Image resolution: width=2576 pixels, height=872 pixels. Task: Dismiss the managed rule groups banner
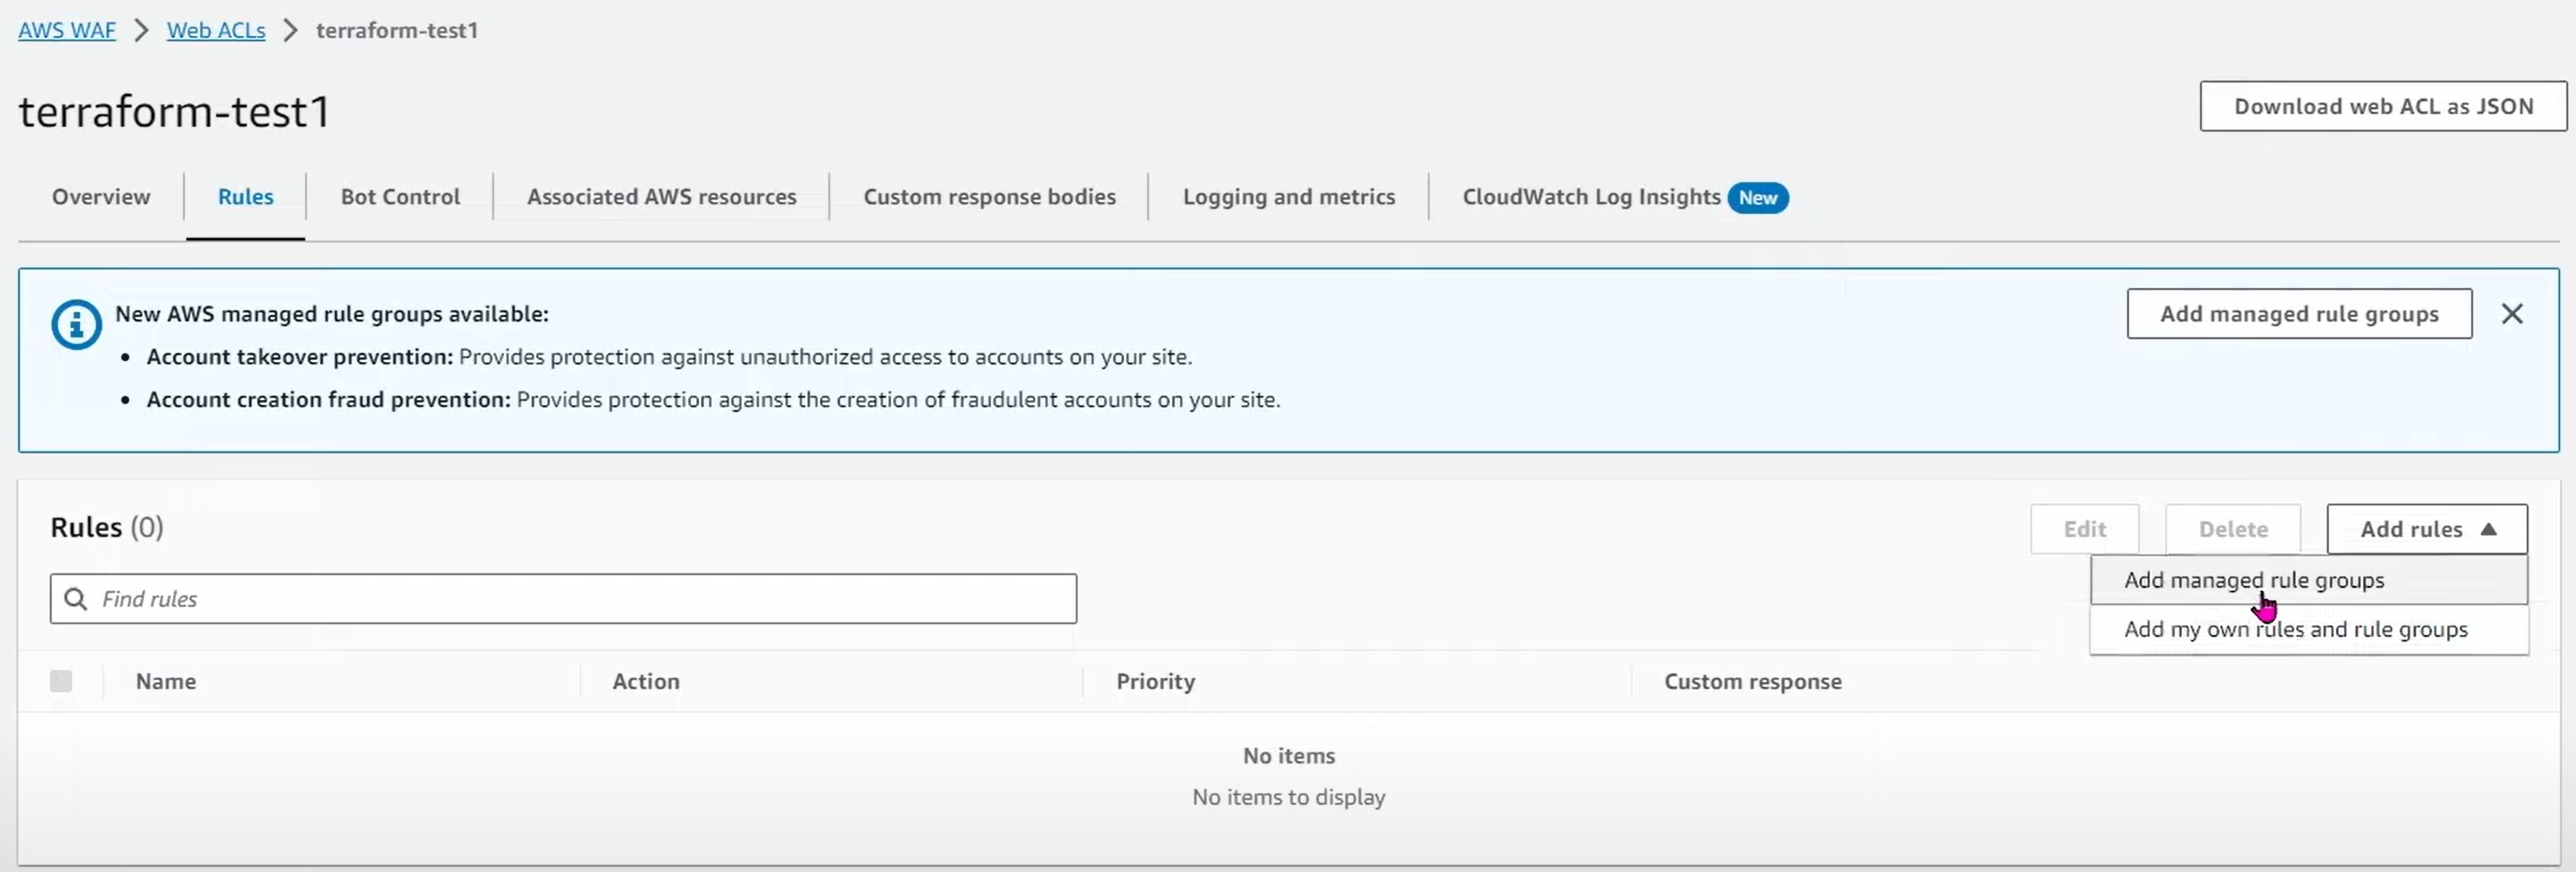[2511, 314]
